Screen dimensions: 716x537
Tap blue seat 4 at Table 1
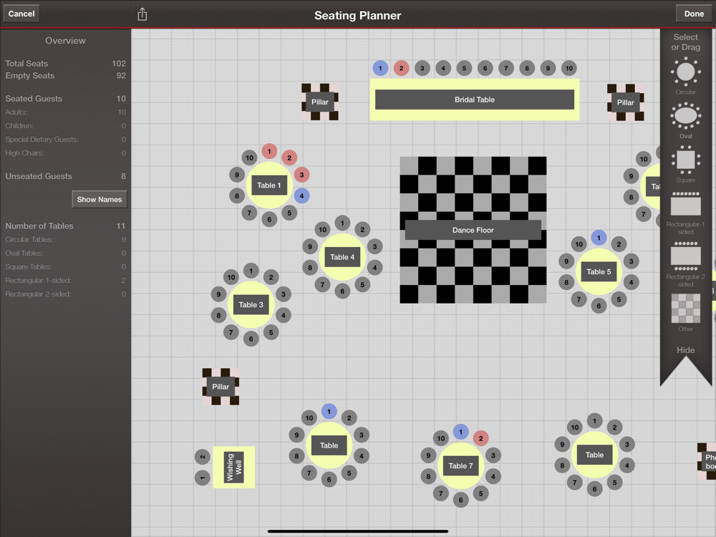pyautogui.click(x=301, y=196)
